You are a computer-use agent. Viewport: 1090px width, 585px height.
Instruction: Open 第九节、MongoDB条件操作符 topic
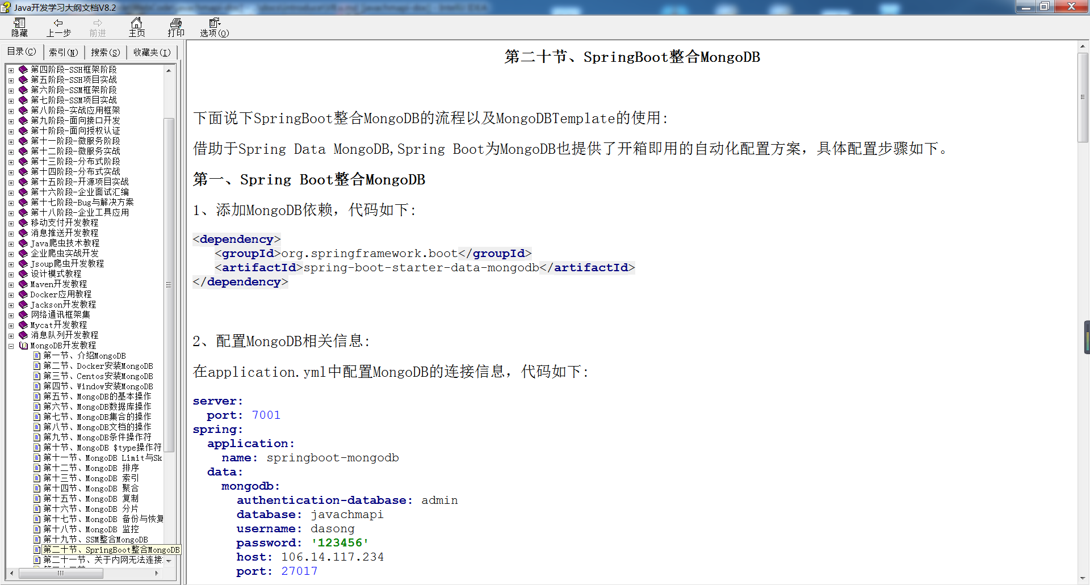[x=98, y=437]
